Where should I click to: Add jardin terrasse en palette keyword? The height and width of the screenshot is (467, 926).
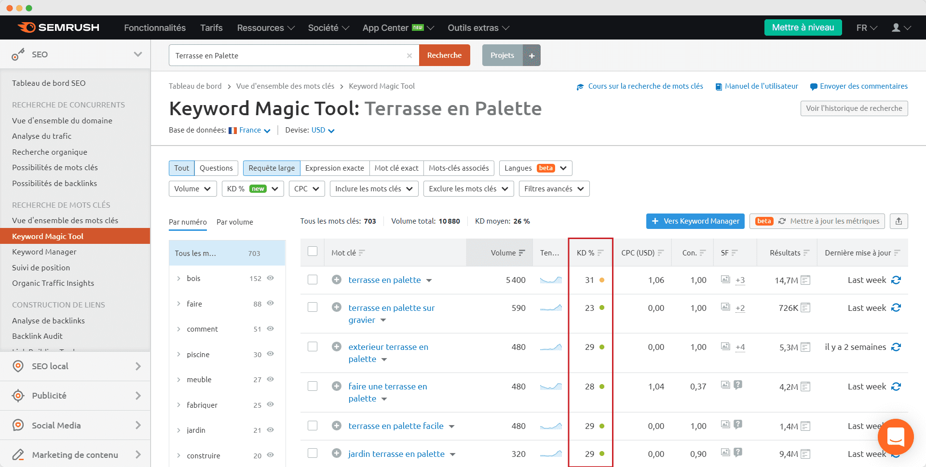coord(337,454)
